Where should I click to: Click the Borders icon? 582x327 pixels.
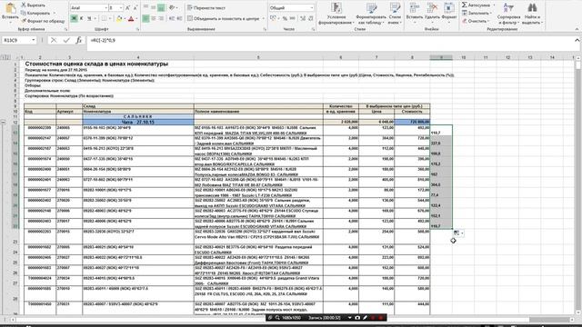104,18
